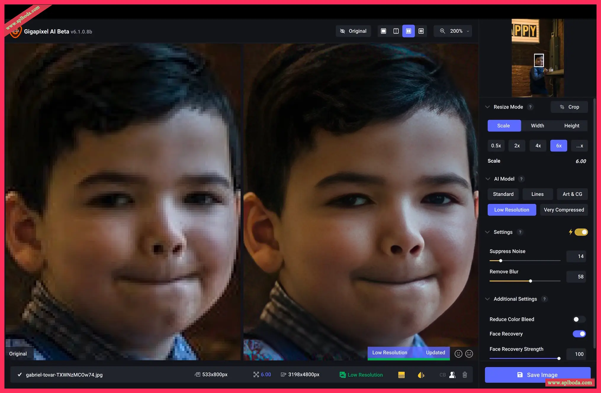The width and height of the screenshot is (601, 393).
Task: Click the yellow noise suppression icon
Action: pos(401,375)
